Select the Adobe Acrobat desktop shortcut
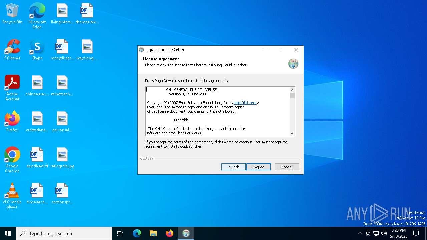This screenshot has height=240, width=427. click(x=12, y=88)
